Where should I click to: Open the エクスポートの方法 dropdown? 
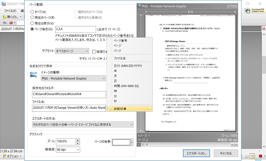pos(83,124)
